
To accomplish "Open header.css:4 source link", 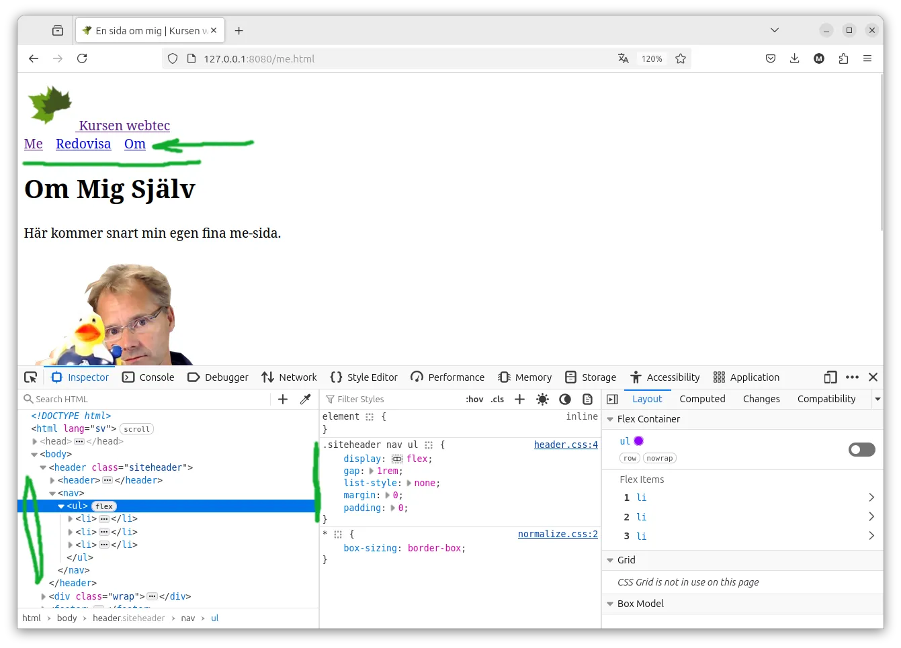I will (x=566, y=445).
